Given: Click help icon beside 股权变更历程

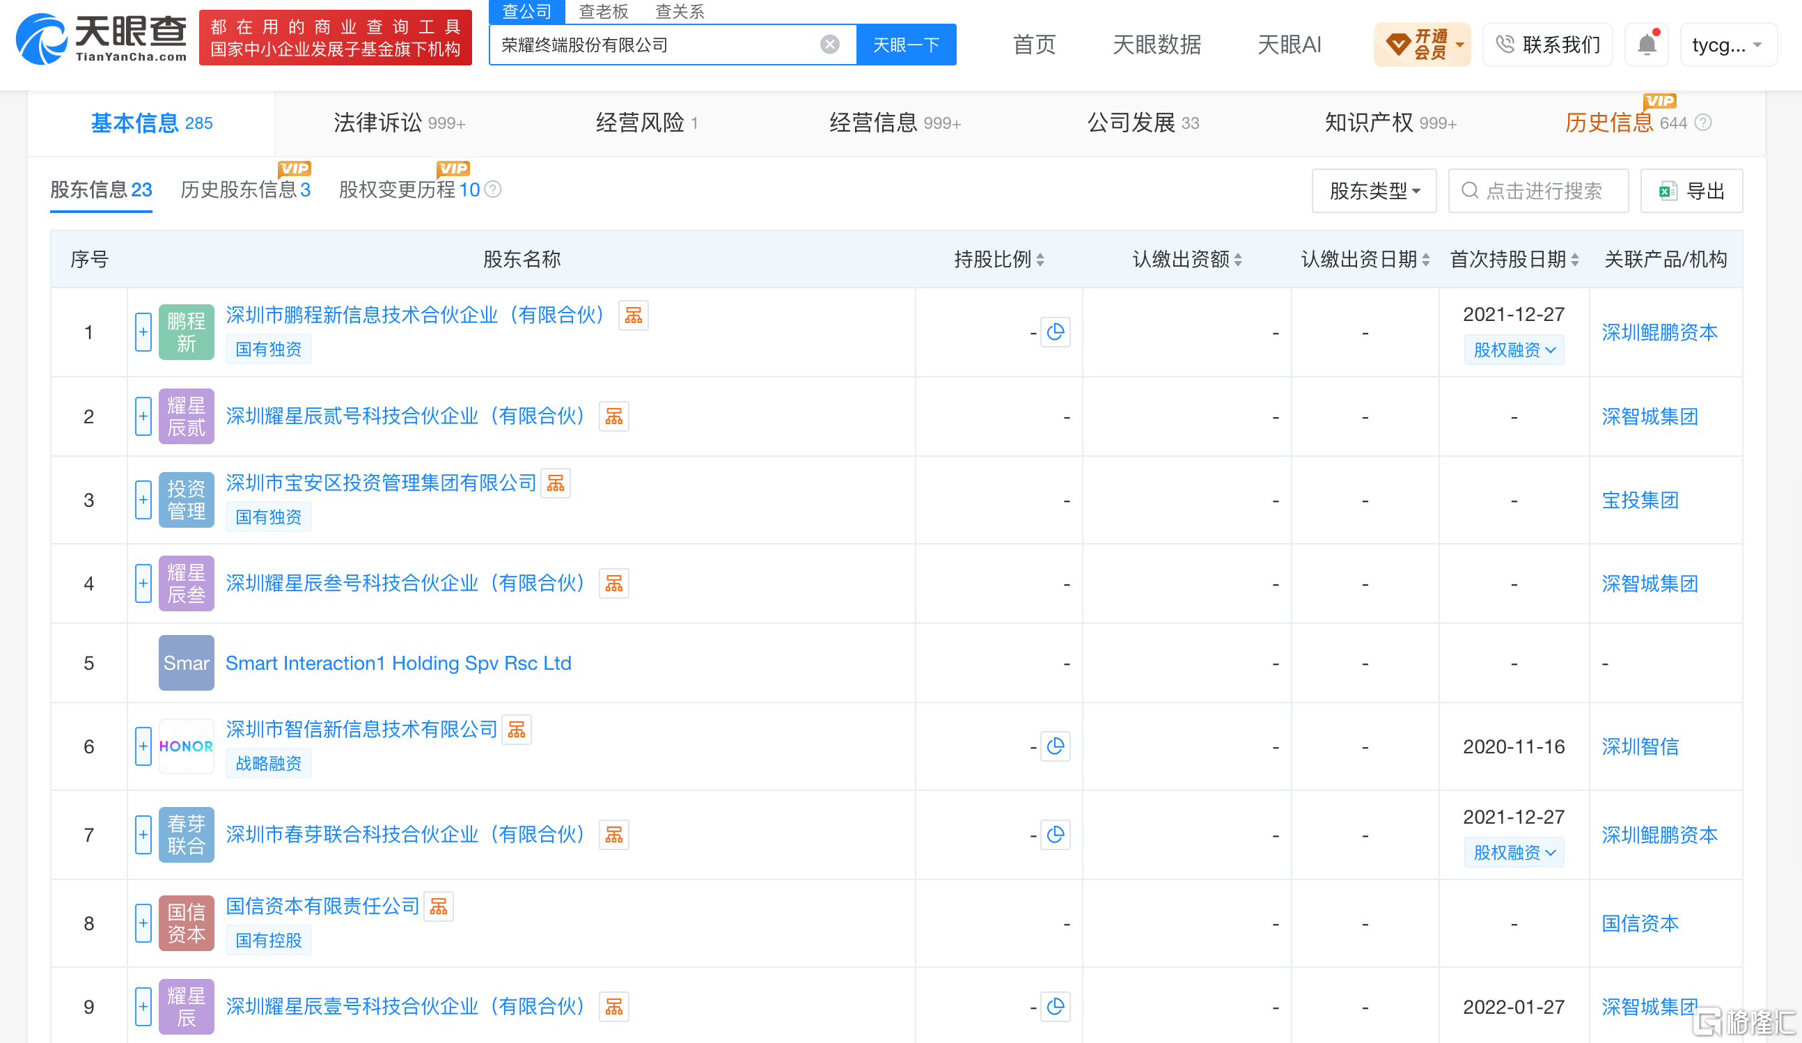Looking at the screenshot, I should (x=493, y=189).
